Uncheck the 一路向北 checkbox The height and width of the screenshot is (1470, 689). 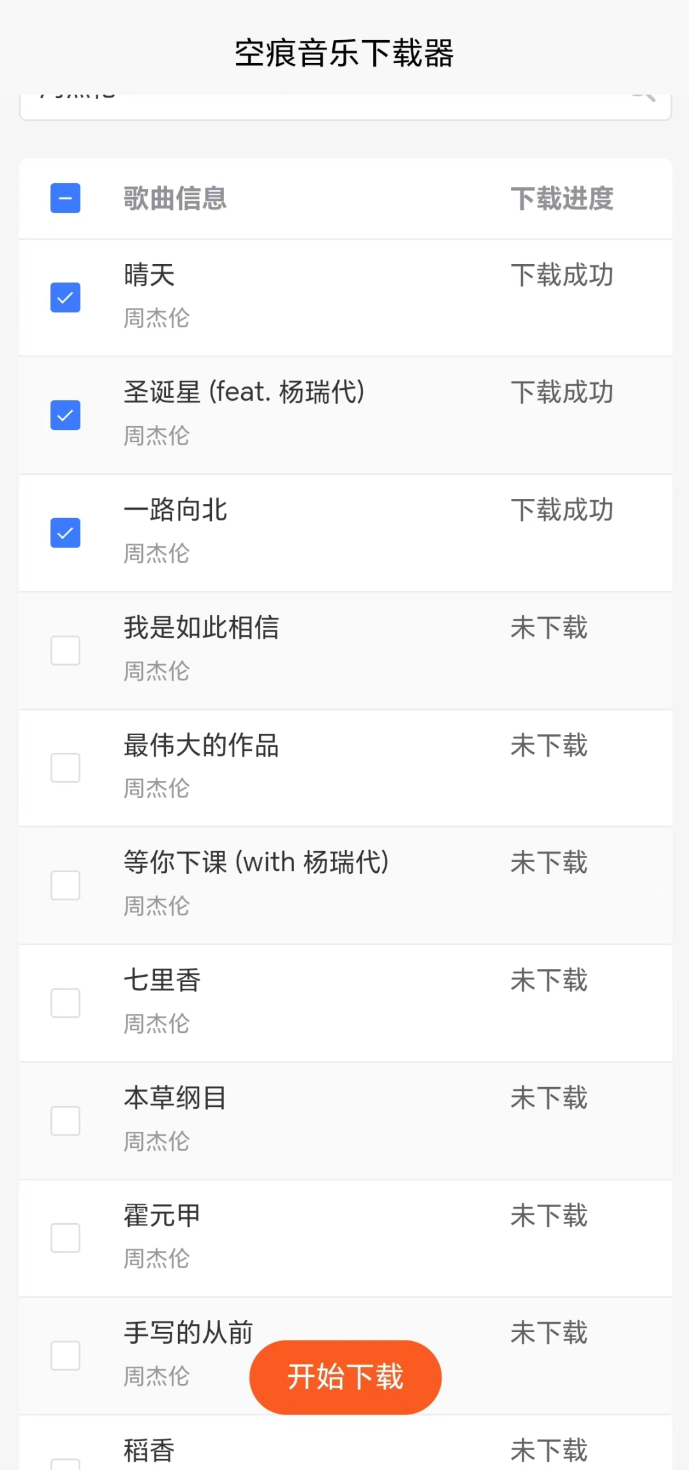pos(65,533)
